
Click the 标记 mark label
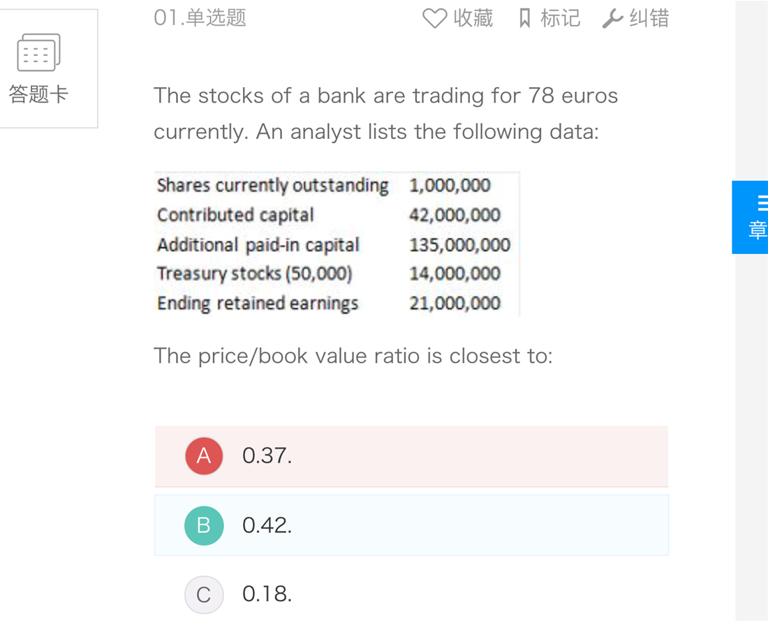tap(560, 19)
